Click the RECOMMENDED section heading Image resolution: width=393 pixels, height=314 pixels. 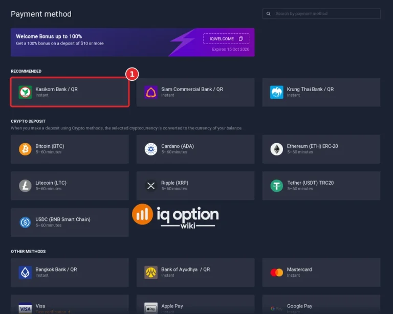[x=26, y=71]
